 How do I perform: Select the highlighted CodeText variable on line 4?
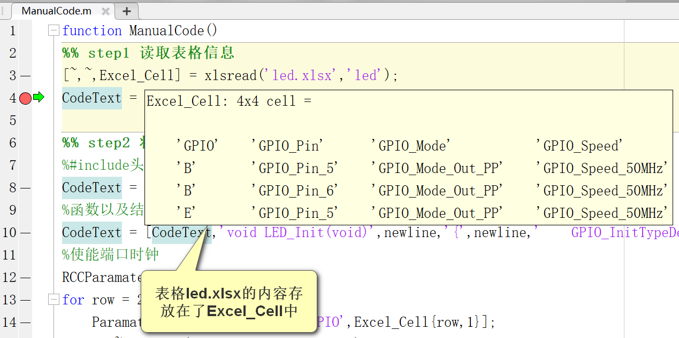click(x=91, y=98)
